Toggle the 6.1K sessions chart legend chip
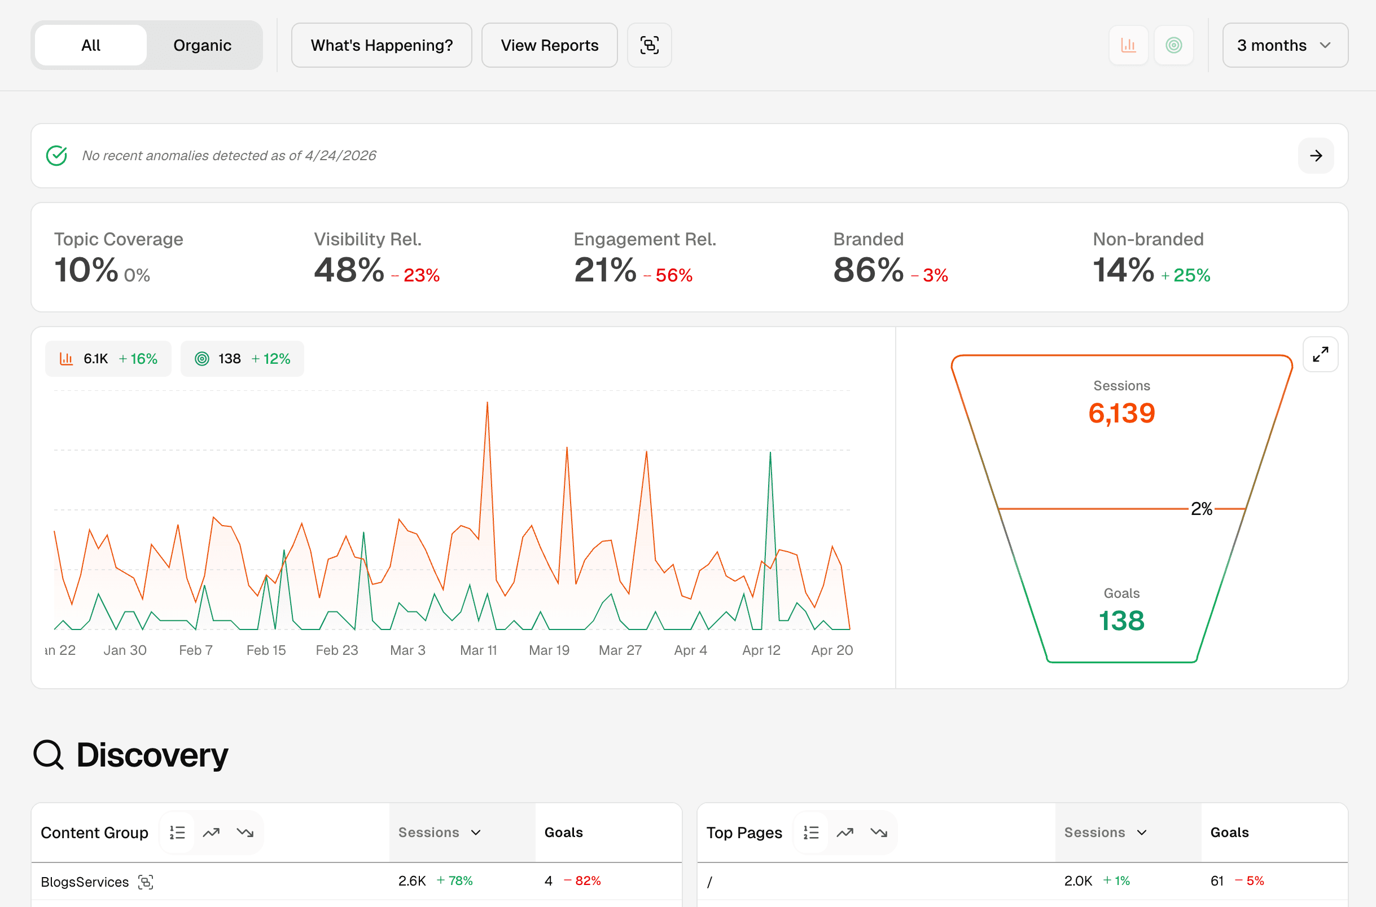This screenshot has height=907, width=1376. (x=108, y=358)
